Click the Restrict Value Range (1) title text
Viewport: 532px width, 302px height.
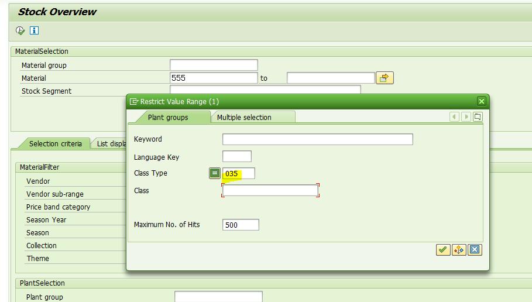tap(180, 101)
